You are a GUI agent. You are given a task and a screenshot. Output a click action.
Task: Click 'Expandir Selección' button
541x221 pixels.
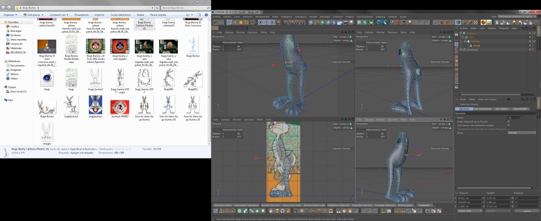[362, 205]
